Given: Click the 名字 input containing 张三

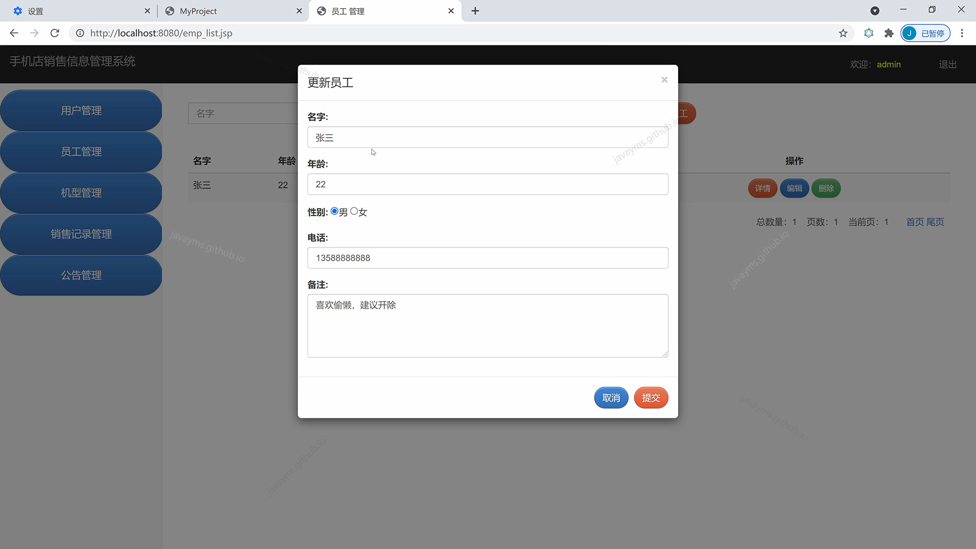Looking at the screenshot, I should pyautogui.click(x=487, y=137).
